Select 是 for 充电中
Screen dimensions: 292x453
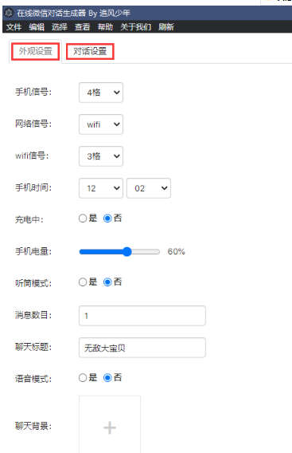pos(83,218)
